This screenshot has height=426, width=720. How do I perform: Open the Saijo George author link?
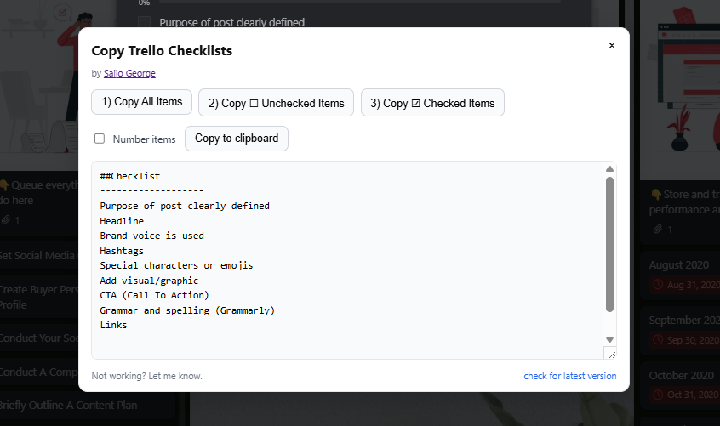(129, 74)
